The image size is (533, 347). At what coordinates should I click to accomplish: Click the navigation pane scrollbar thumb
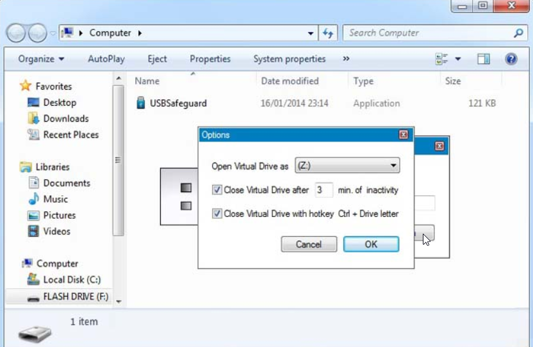(119, 160)
